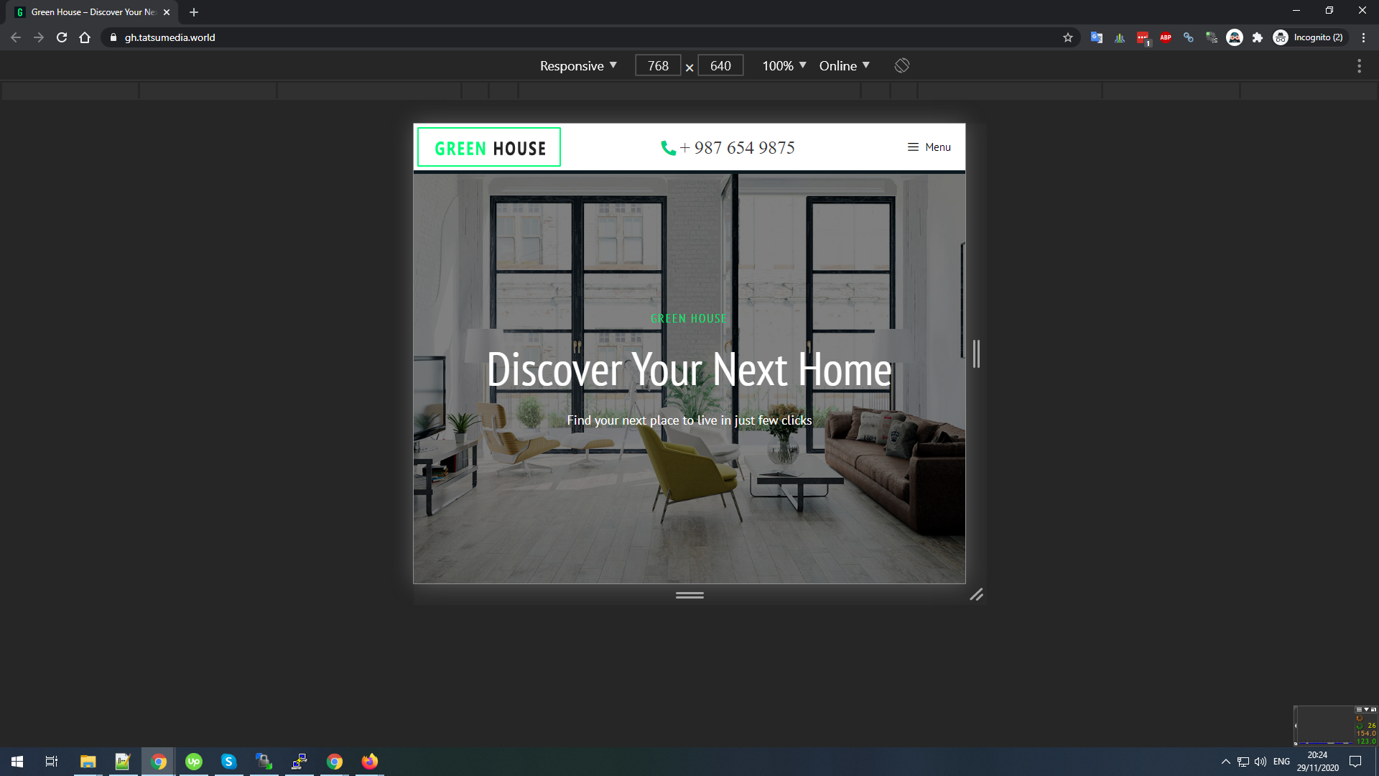Open the Incognito profile avatar
Image resolution: width=1379 pixels, height=776 pixels.
coord(1281,37)
